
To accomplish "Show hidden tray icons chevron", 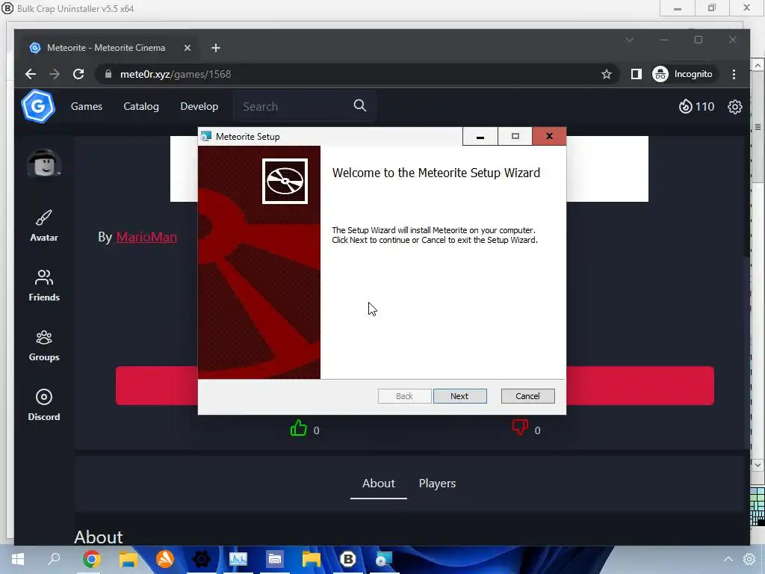I will pyautogui.click(x=728, y=559).
